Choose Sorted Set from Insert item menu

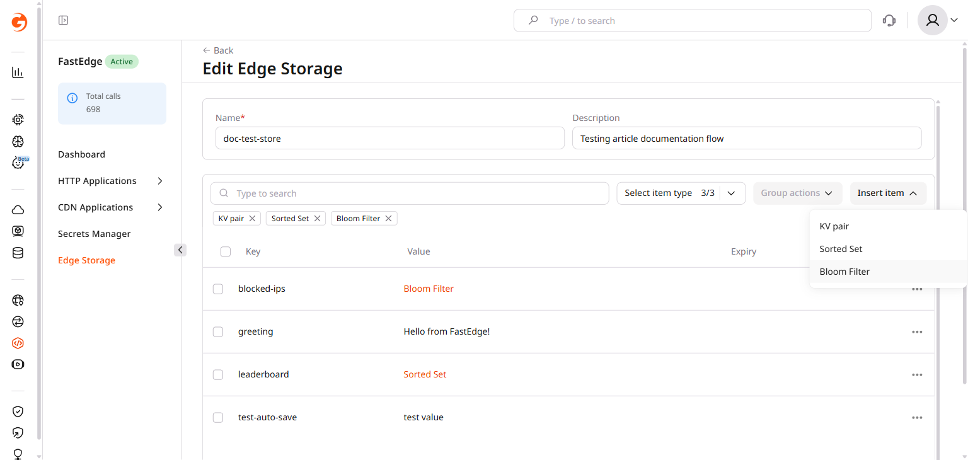pyautogui.click(x=888, y=249)
